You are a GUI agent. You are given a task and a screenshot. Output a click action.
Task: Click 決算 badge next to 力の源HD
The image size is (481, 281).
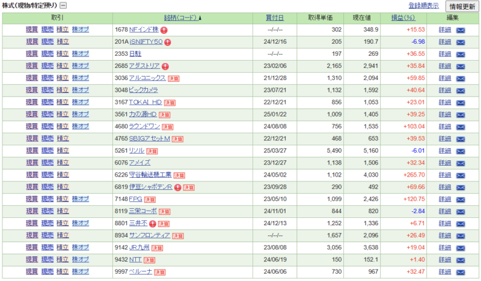pyautogui.click(x=164, y=115)
